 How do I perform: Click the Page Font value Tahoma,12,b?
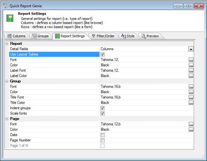pos(111,124)
